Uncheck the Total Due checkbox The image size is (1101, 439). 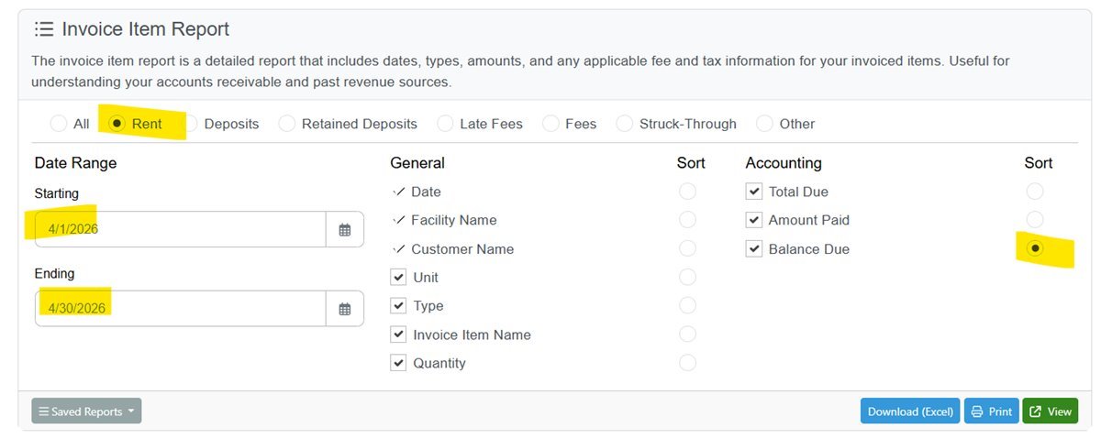754,192
